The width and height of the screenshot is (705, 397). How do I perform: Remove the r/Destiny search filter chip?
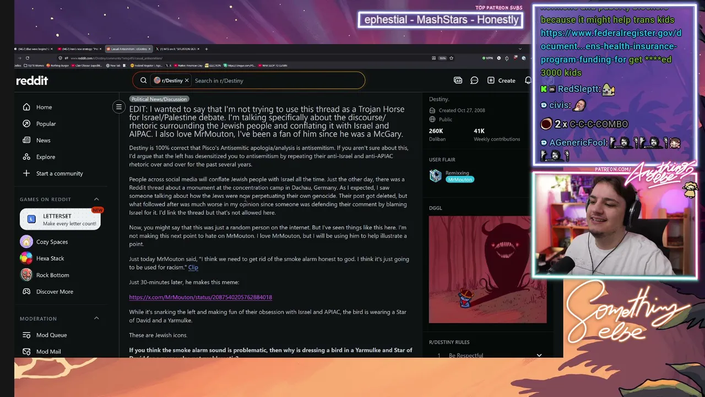click(x=187, y=81)
